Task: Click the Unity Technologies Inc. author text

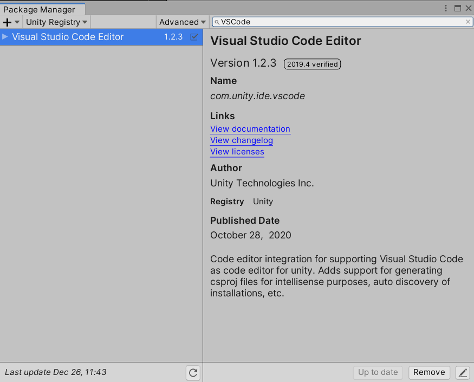Action: coord(262,183)
